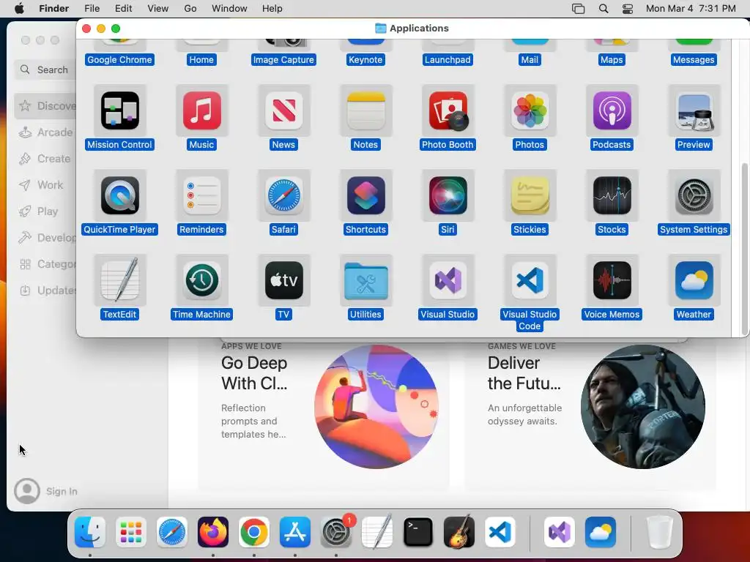
Task: Select Visual Studio icon in Applications window
Action: [448, 280]
